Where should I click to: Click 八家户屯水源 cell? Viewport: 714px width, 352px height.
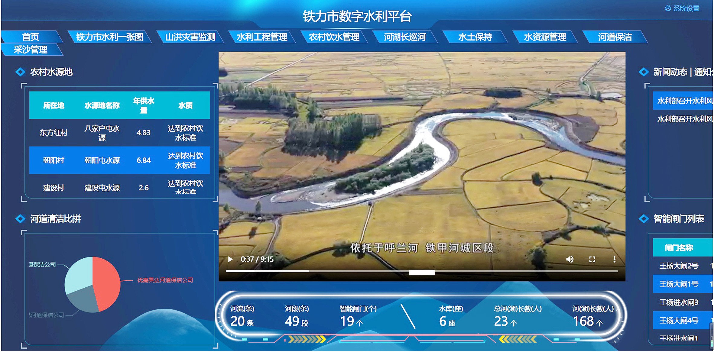pyautogui.click(x=102, y=133)
